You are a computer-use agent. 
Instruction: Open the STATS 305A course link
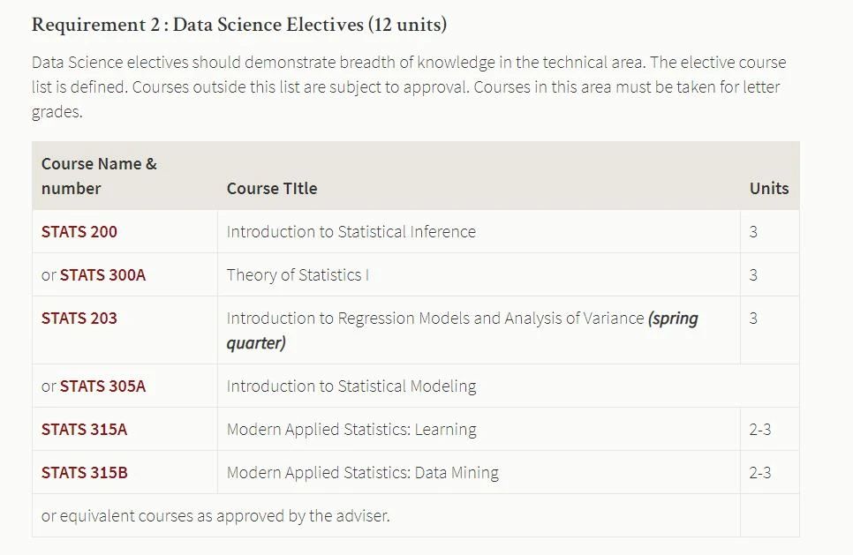tap(102, 386)
